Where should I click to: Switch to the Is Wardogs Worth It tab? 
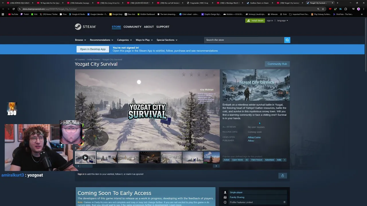click(x=229, y=3)
